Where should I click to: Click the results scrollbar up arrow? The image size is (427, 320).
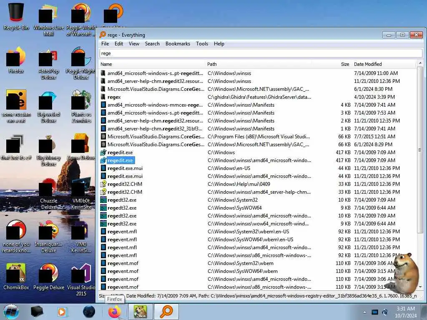[x=420, y=63]
